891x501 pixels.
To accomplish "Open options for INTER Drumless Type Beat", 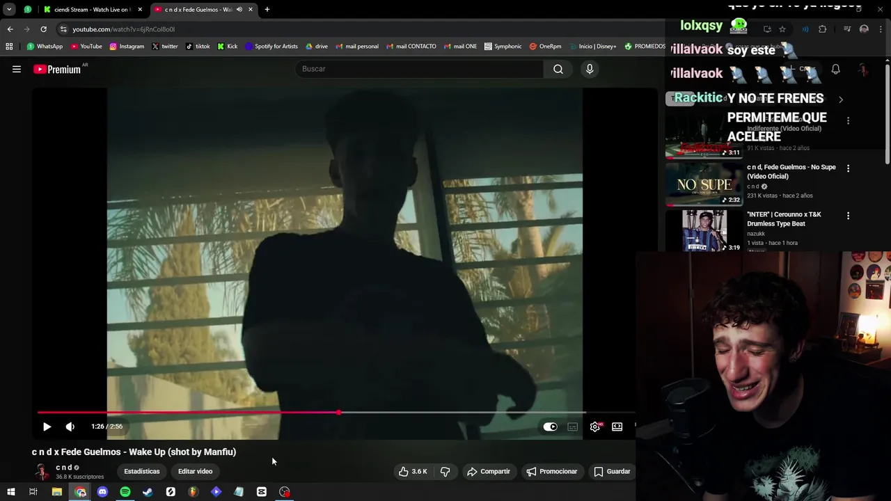I will click(x=848, y=216).
